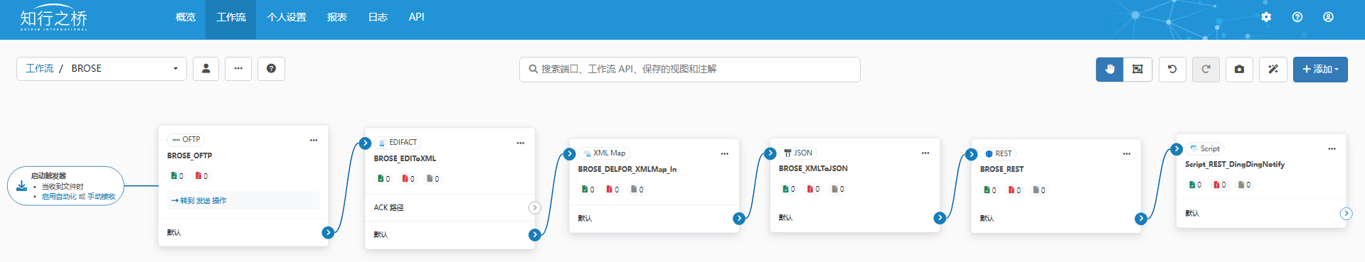Viewport: 1365px width, 262px height.
Task: Click the OFTP type badge
Action: coord(186,140)
